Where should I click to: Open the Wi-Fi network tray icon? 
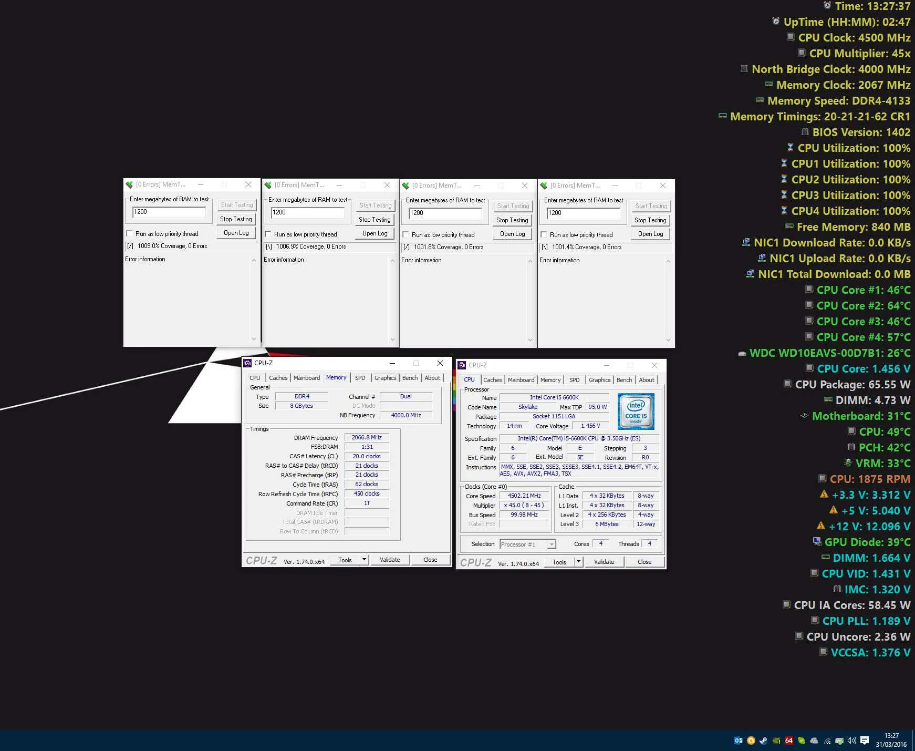(x=827, y=740)
